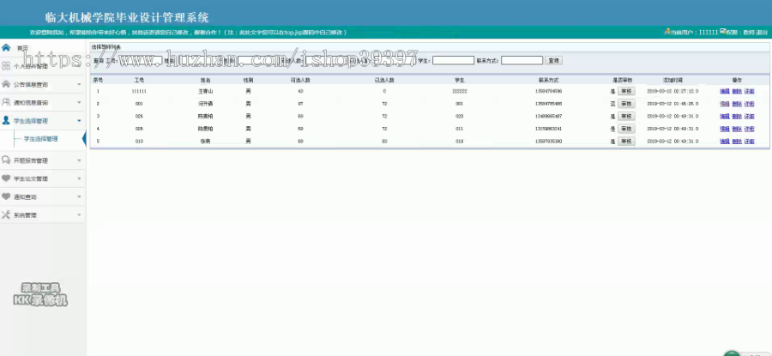Click 详细 in the student 018 row

point(750,142)
